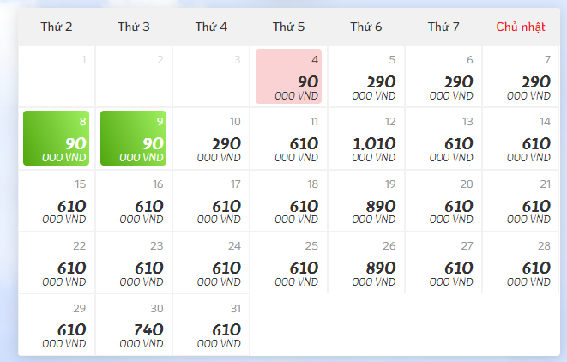The height and width of the screenshot is (362, 567).
Task: Choose day 5 with the 290 fare
Action: (x=365, y=76)
